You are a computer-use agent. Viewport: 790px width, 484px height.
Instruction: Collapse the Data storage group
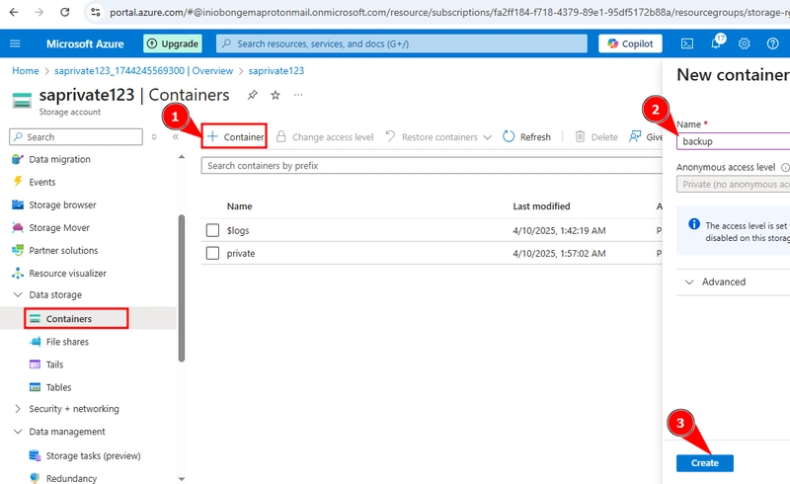coord(18,294)
